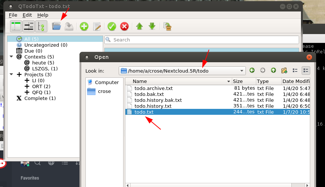Select the Uncategorized (0) filter
325x187 pixels.
point(46,45)
